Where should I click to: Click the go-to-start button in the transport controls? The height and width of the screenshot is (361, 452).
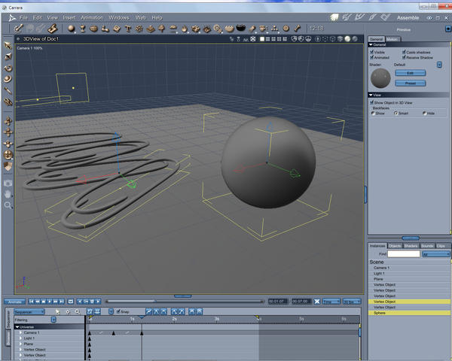point(31,302)
